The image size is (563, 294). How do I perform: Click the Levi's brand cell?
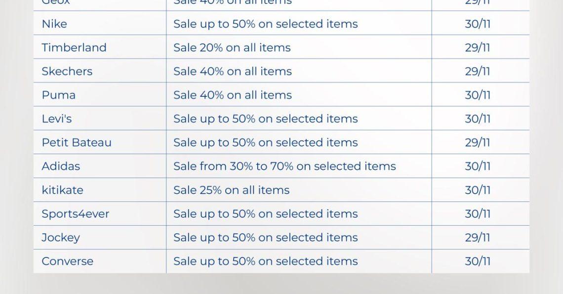(57, 119)
